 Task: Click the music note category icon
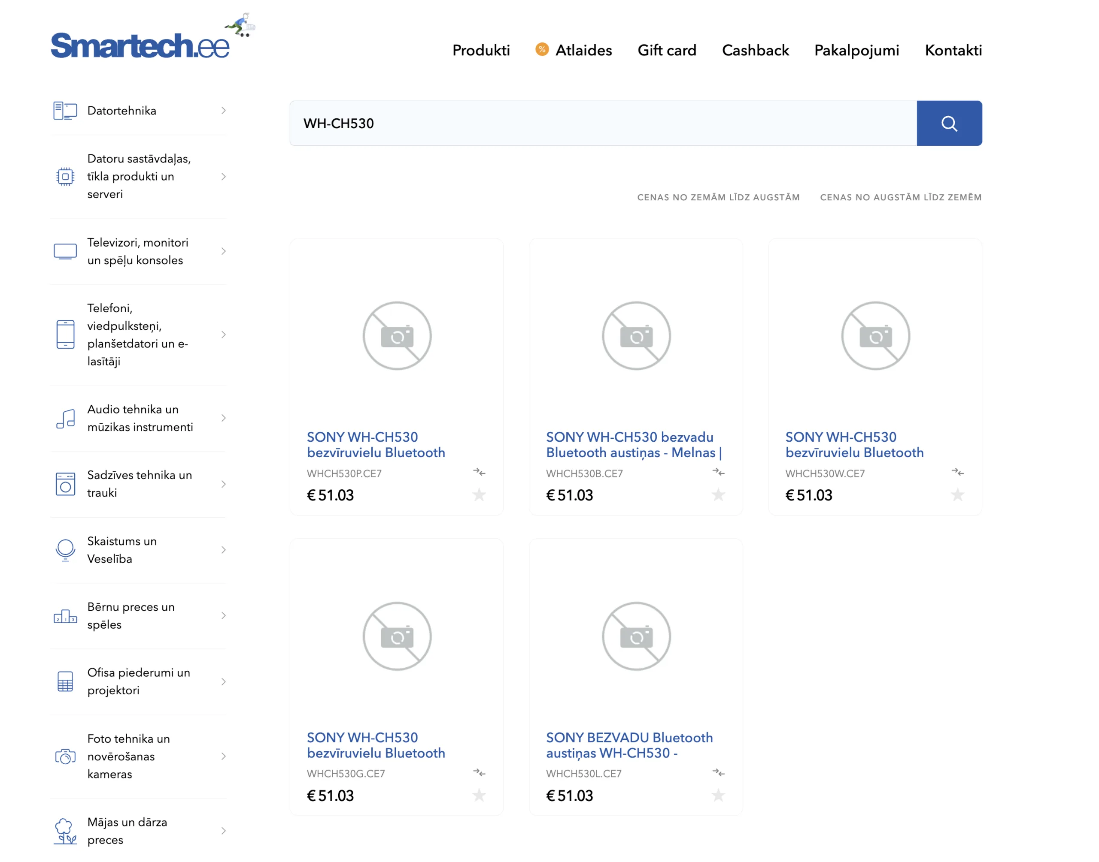(x=65, y=419)
